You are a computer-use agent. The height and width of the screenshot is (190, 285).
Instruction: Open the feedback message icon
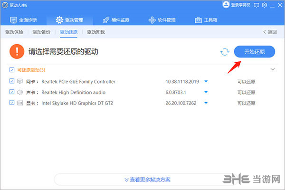pos(256,5)
